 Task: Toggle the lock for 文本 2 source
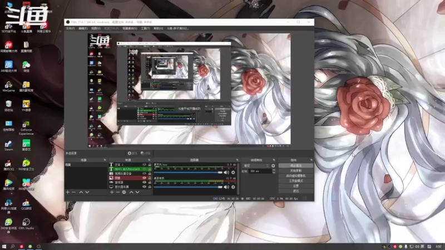click(x=150, y=164)
